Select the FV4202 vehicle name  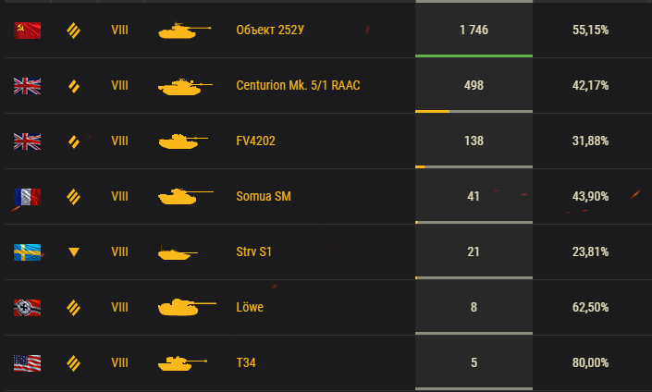(x=256, y=141)
